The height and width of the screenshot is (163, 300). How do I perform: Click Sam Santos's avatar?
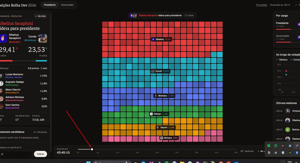[1, 106]
